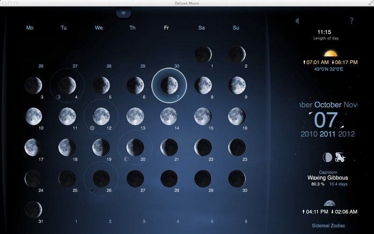Viewport: 374px width, 234px height.
Task: Select the moon for day 22
Action: coord(203,147)
